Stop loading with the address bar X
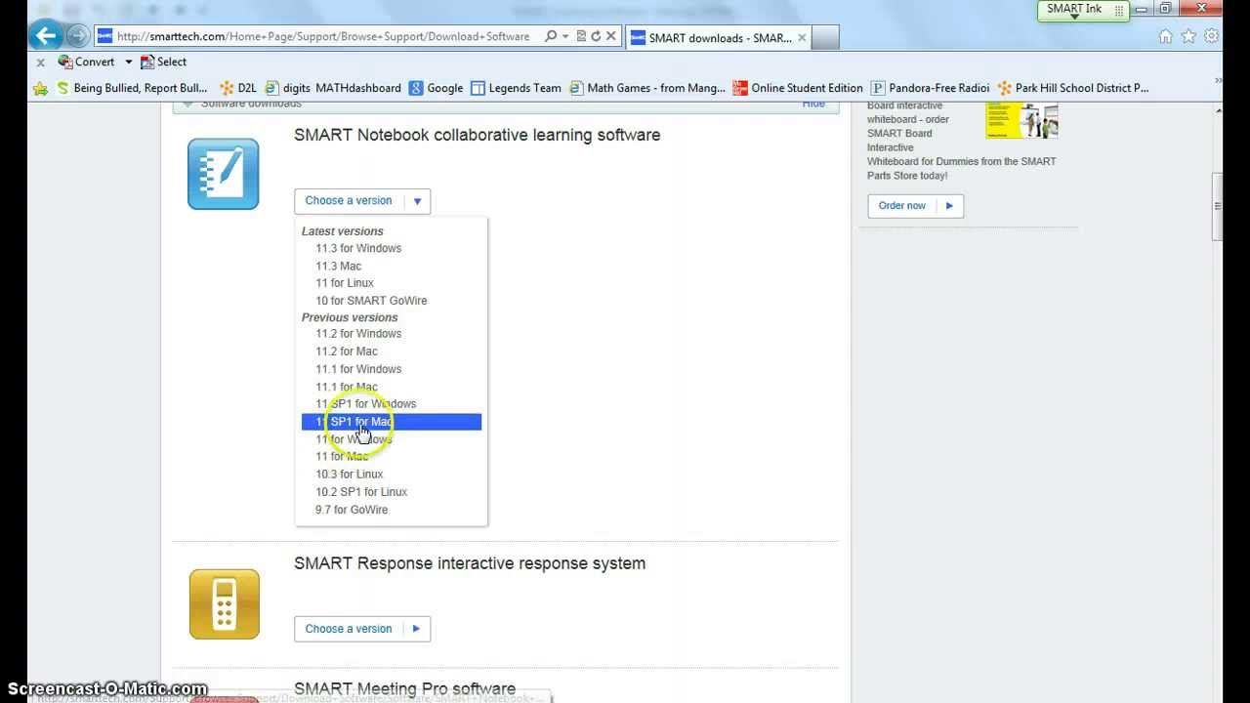The width and height of the screenshot is (1250, 703). [611, 36]
